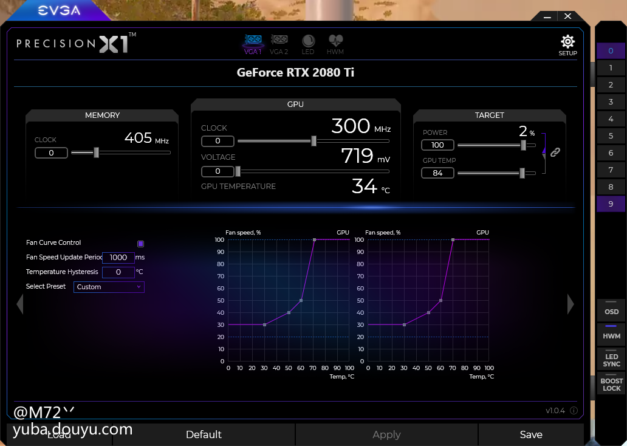Click the right fan curve 100% top point
The height and width of the screenshot is (446, 627).
pyautogui.click(x=453, y=239)
